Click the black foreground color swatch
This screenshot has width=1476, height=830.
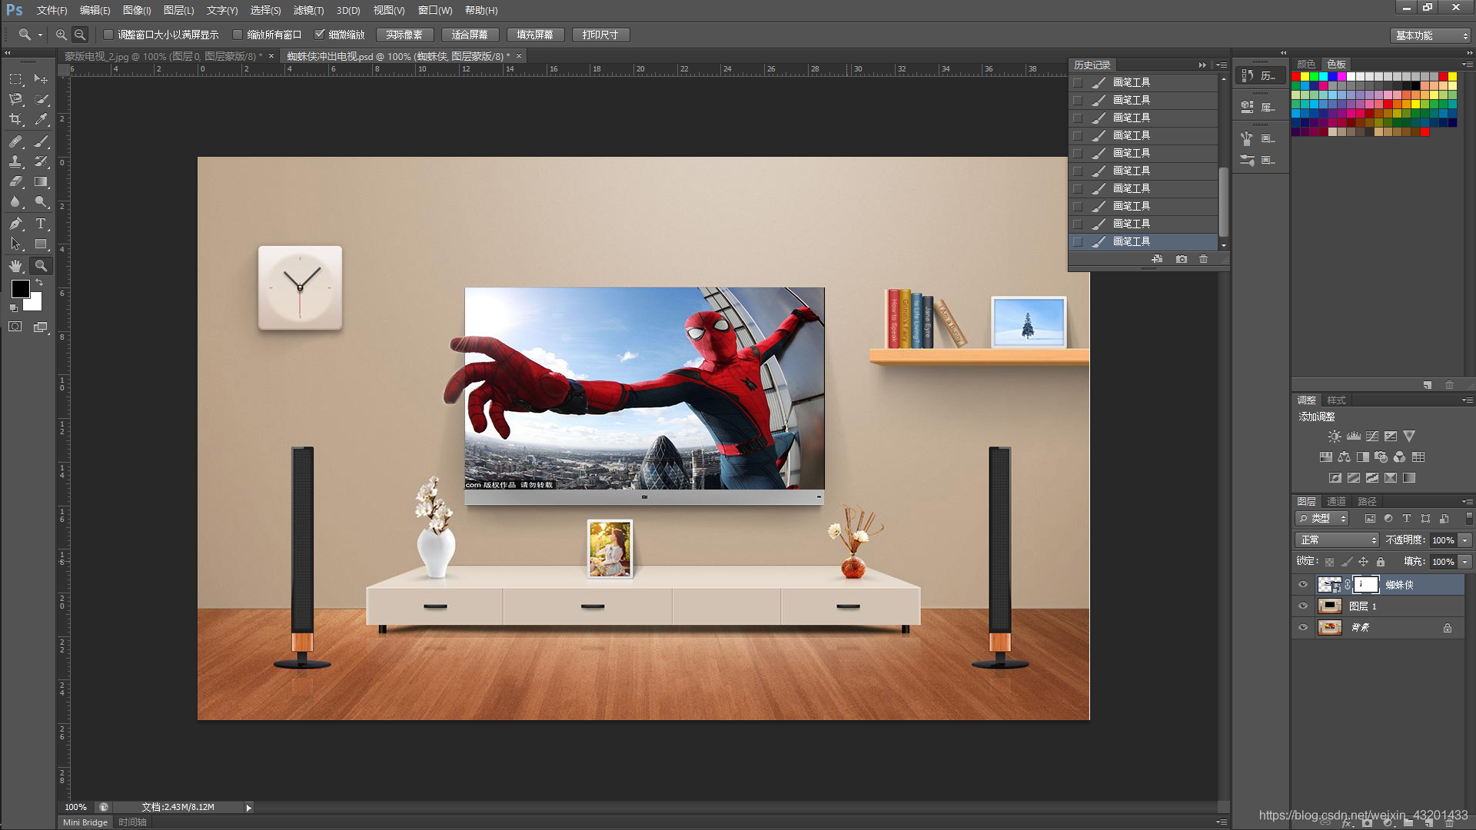(20, 289)
